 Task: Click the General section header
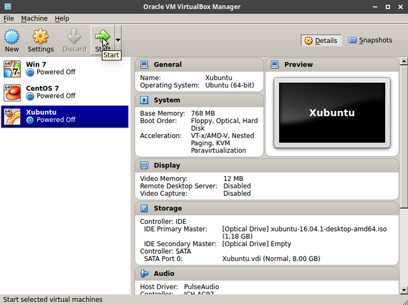click(x=199, y=64)
